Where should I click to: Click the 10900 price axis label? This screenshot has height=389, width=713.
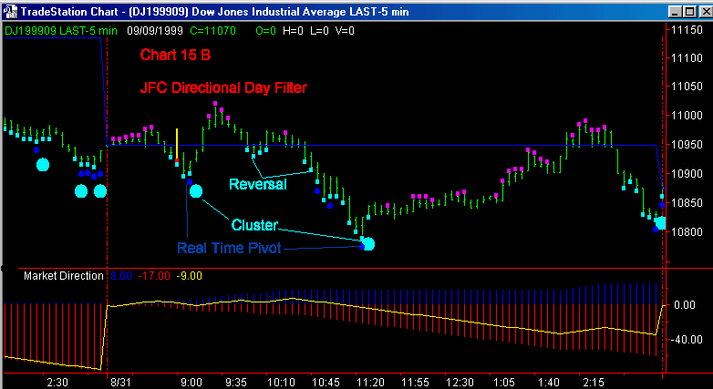pyautogui.click(x=687, y=174)
